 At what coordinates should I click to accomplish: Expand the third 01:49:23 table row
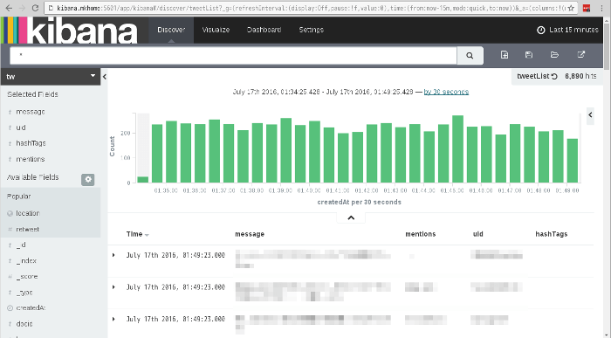[x=113, y=319]
